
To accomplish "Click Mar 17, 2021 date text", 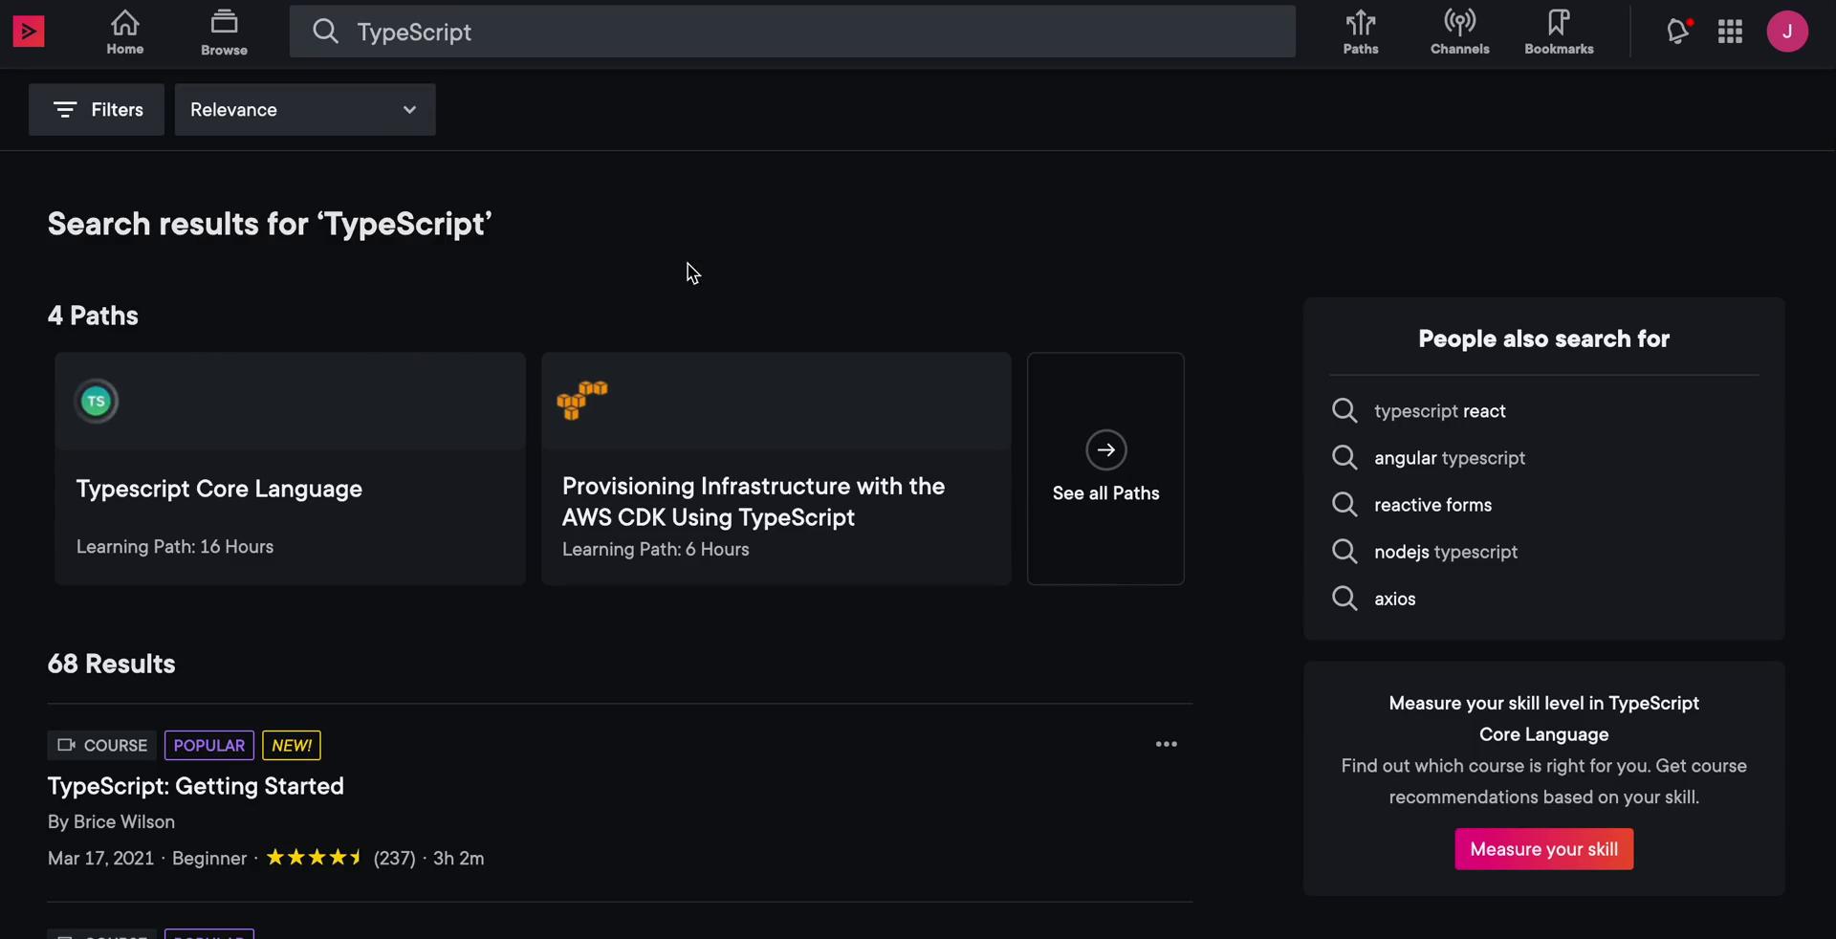I will [x=100, y=858].
